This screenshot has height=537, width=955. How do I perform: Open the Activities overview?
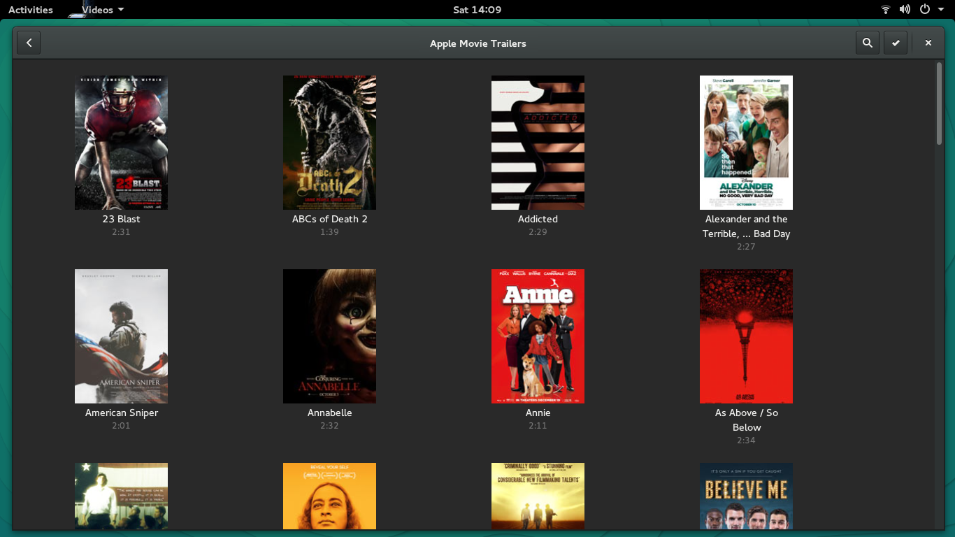tap(31, 10)
